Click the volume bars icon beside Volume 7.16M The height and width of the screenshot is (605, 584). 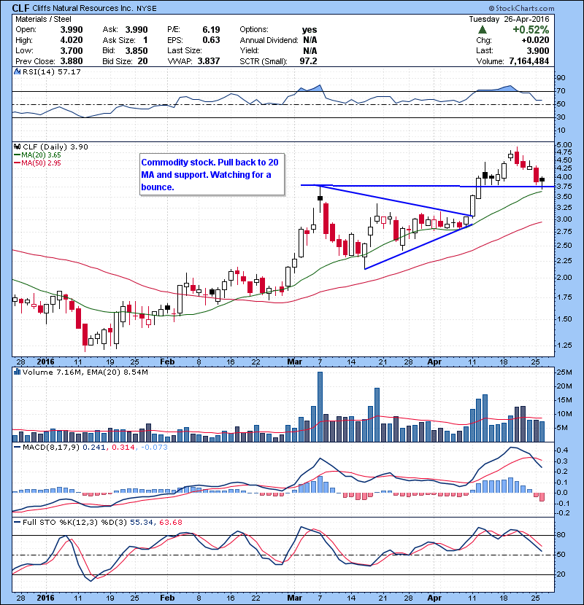click(17, 372)
